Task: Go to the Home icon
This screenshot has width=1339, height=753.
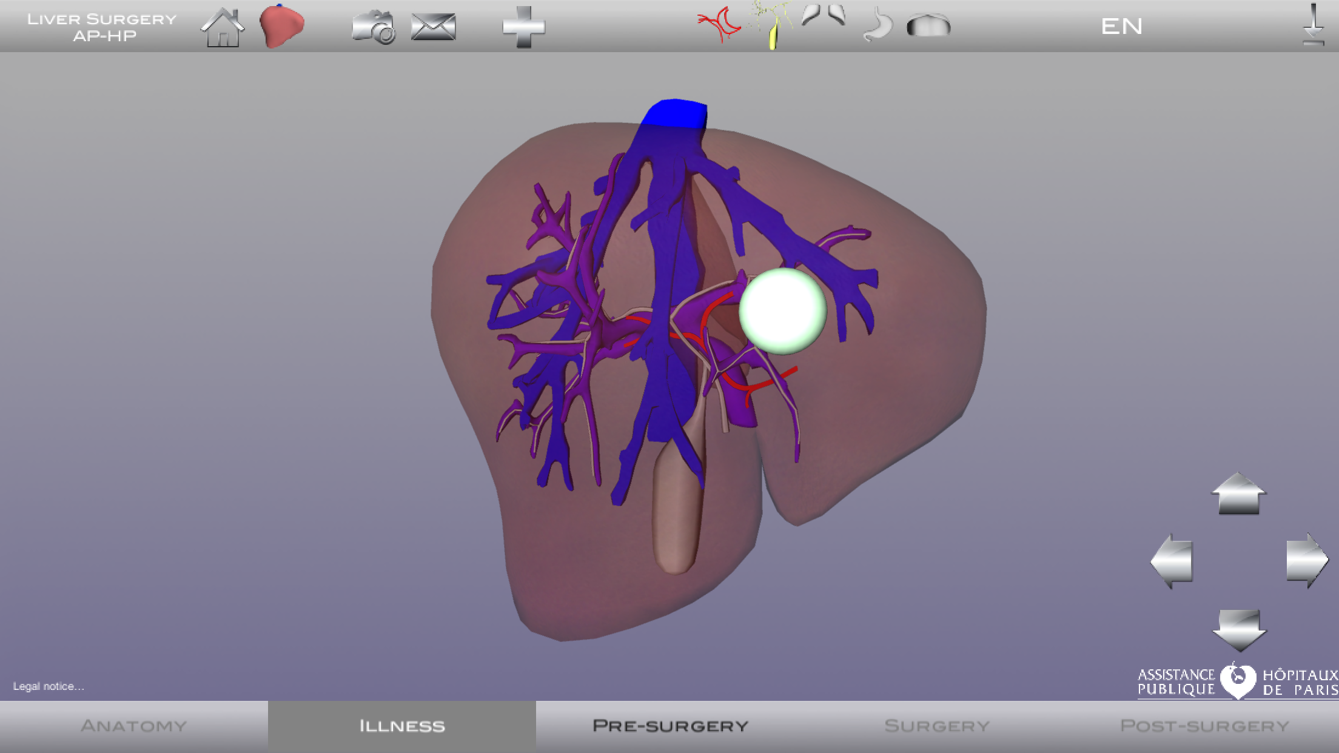Action: coord(223,27)
